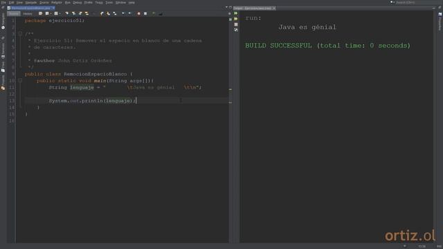
Task: Click cursor position 13:34 in status bar
Action: (422, 246)
